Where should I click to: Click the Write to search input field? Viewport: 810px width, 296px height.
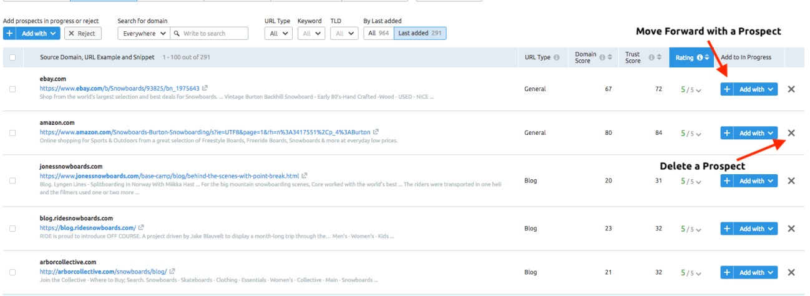pyautogui.click(x=209, y=33)
